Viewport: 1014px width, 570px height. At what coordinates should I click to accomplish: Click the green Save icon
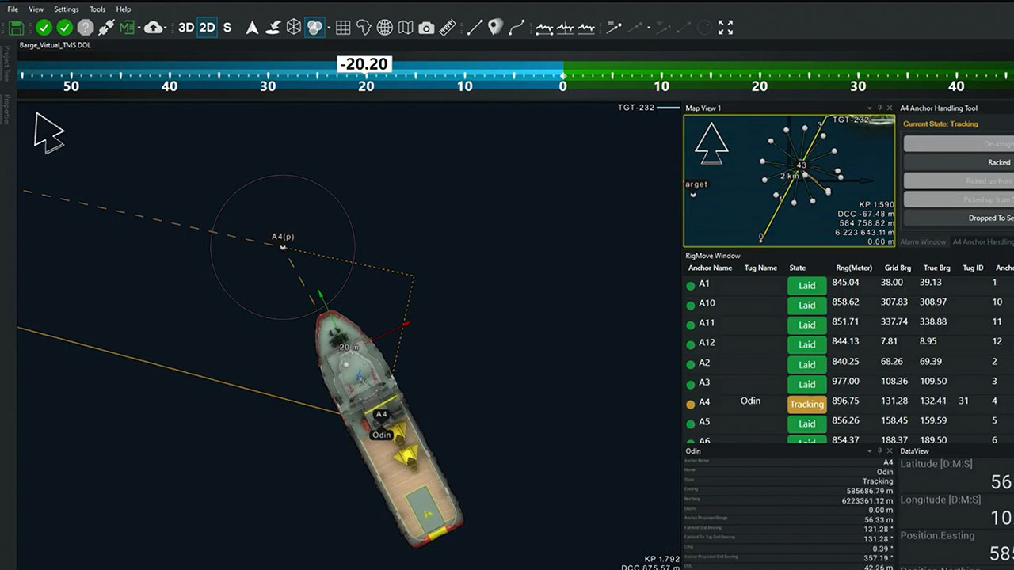point(16,28)
